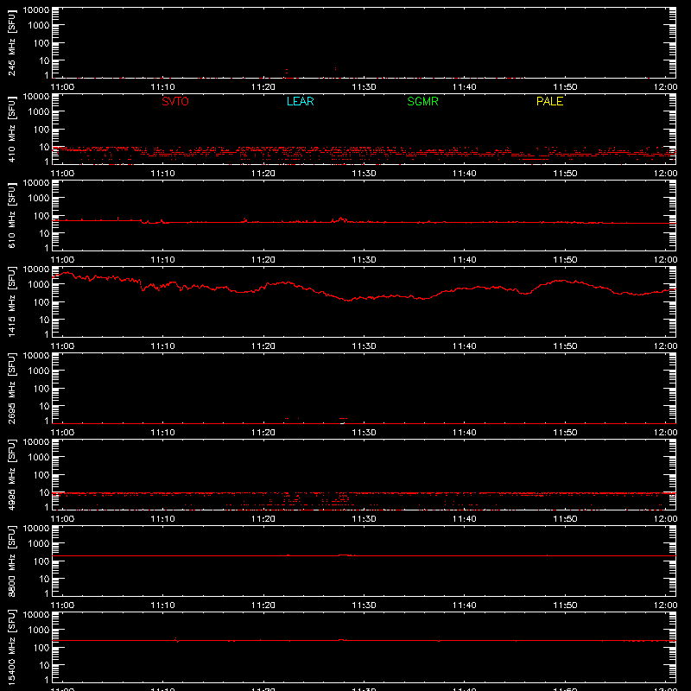Select the 4995 MHz [SFU] axis title
This screenshot has height=691, width=691.
pos(12,474)
